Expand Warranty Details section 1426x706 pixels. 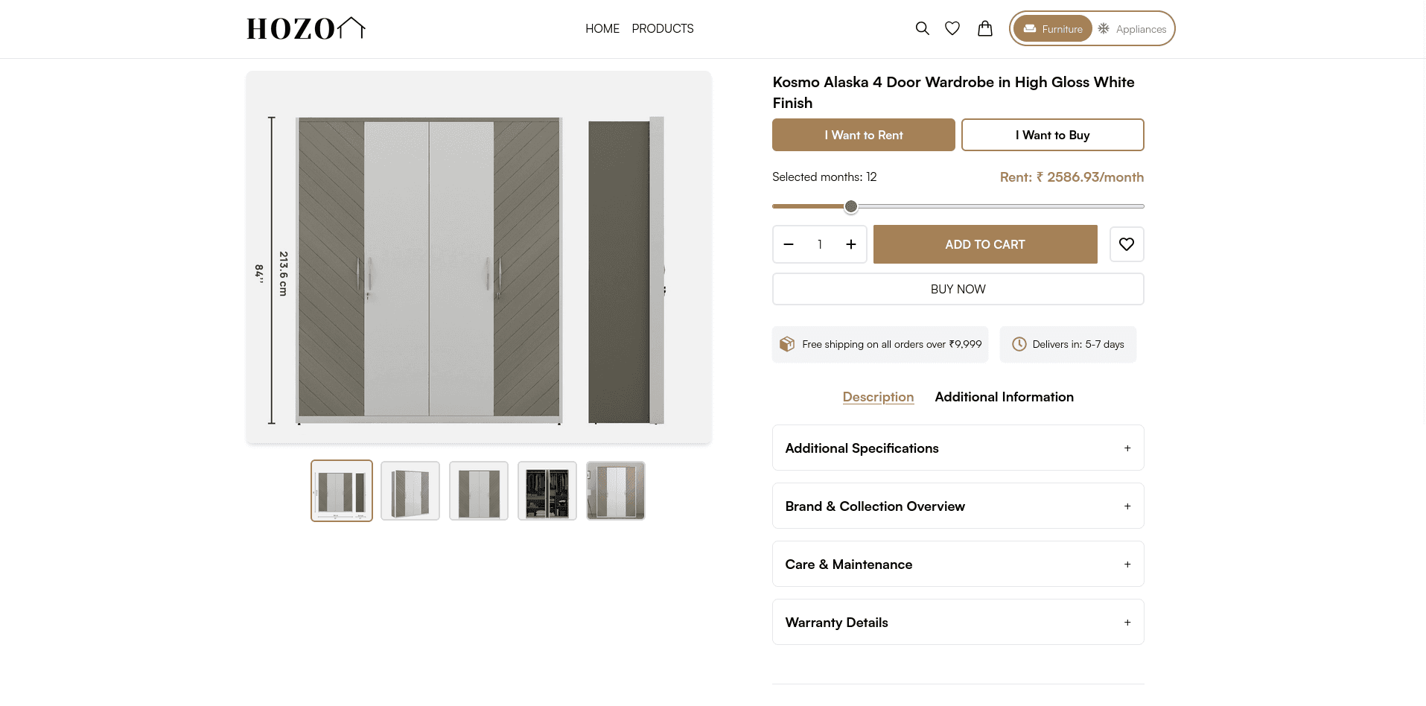coord(958,622)
